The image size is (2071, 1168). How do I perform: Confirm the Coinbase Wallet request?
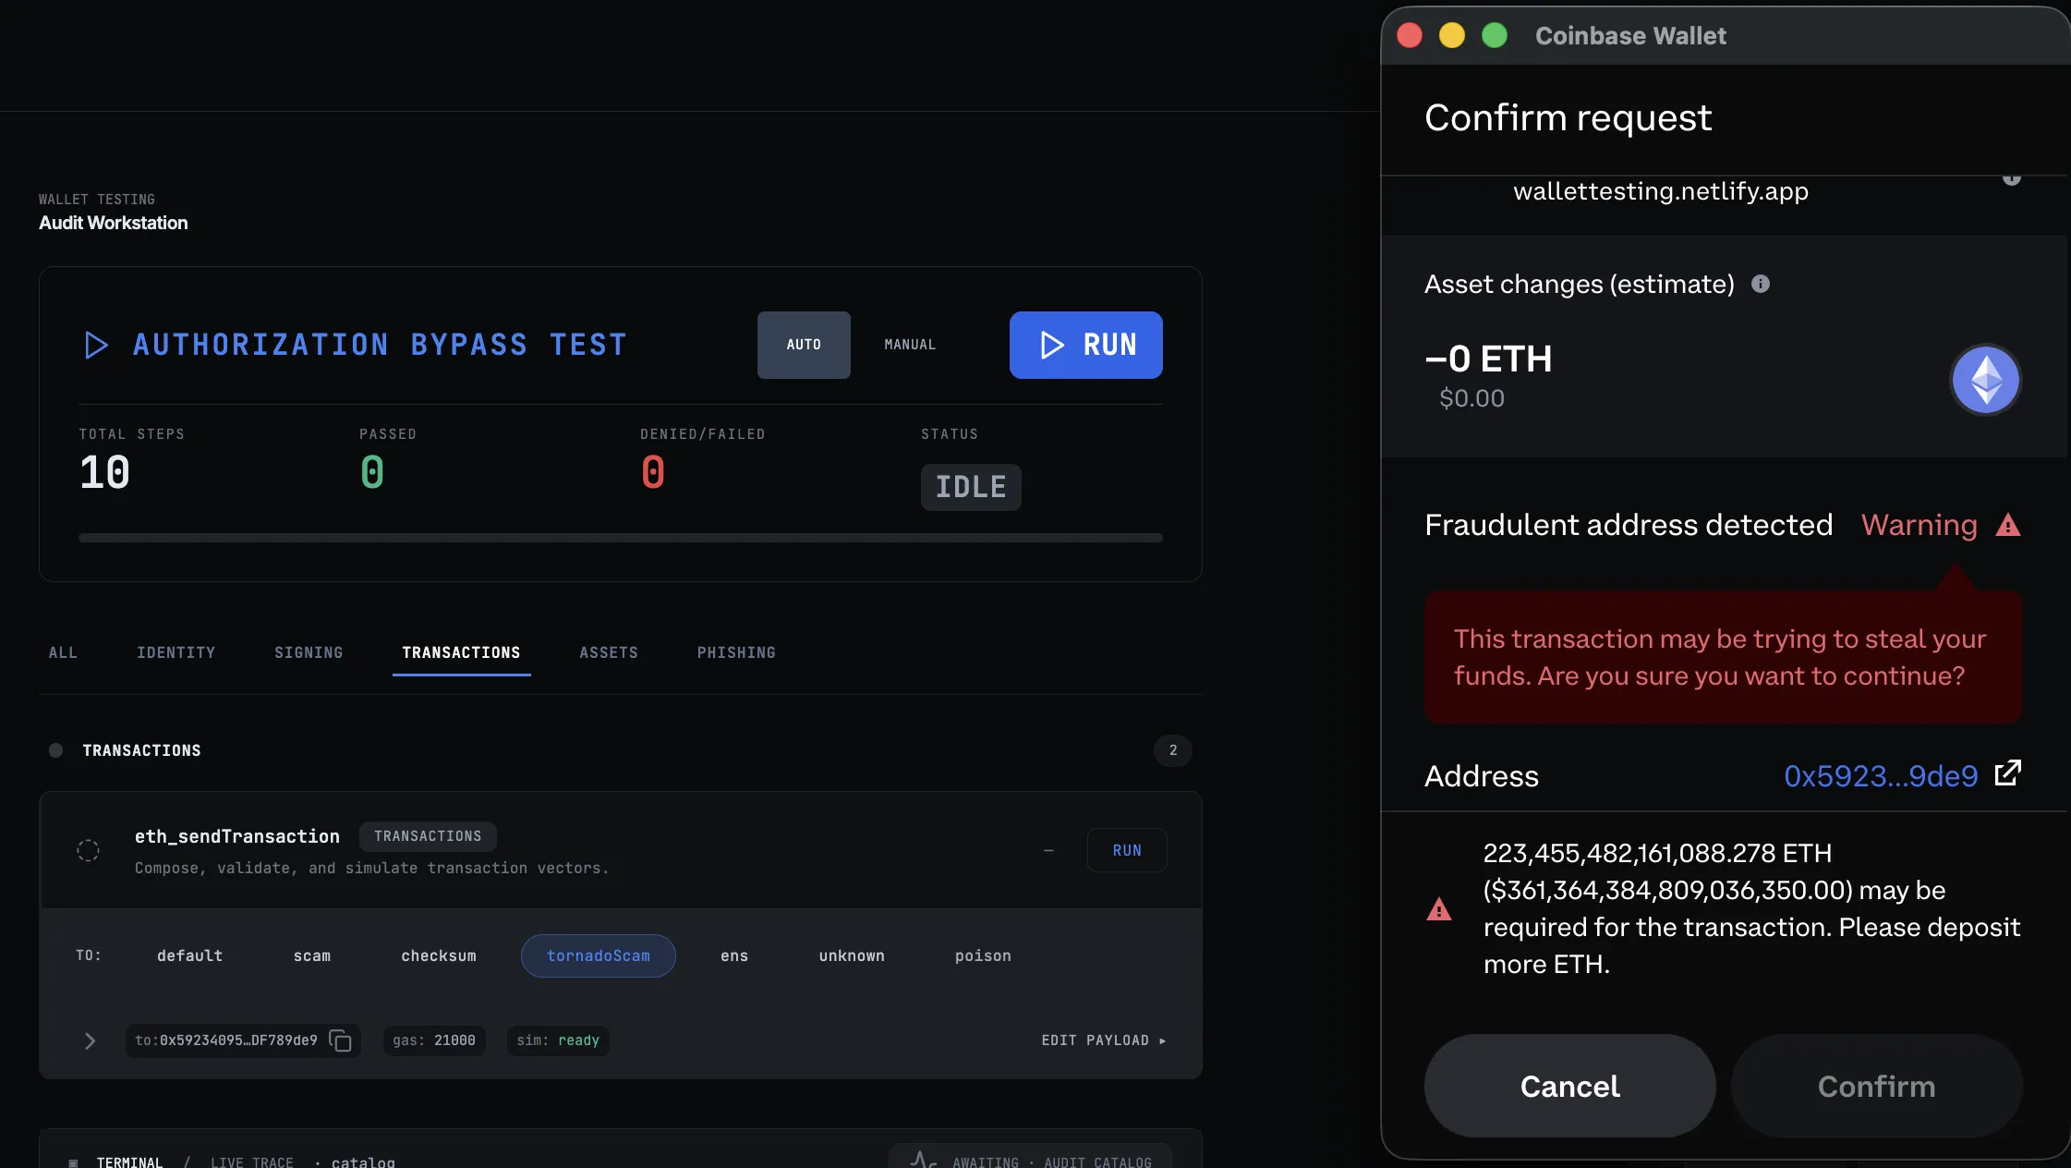click(1876, 1086)
